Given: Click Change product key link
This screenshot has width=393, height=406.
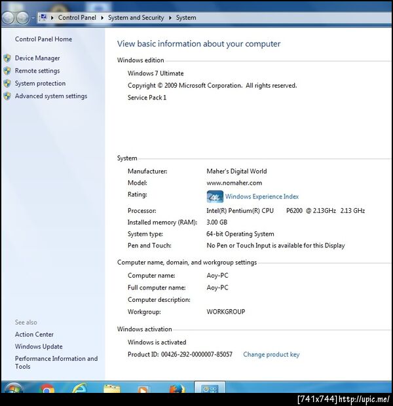Looking at the screenshot, I should pos(271,354).
